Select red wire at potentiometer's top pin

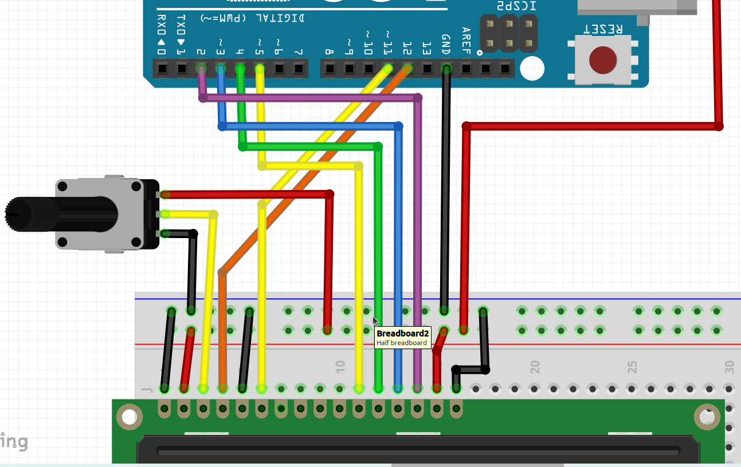tap(246, 195)
